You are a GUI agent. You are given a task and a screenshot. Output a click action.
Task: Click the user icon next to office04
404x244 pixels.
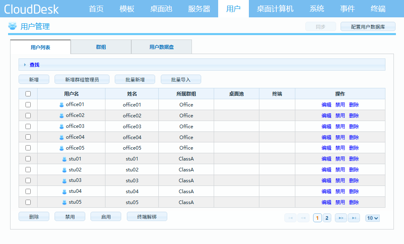61,137
